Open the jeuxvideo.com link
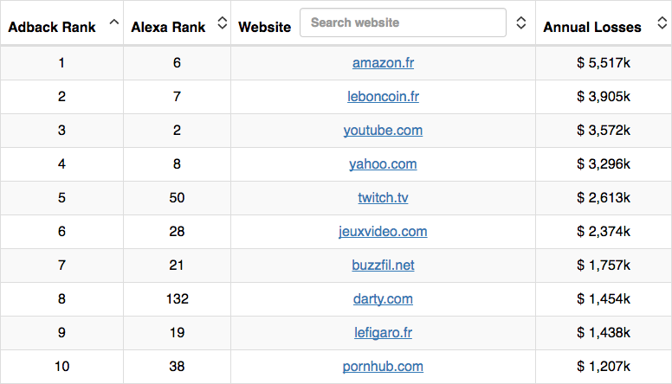 click(x=383, y=232)
